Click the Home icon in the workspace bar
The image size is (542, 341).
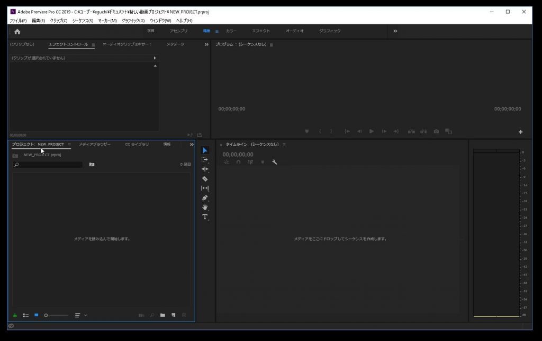pos(17,32)
